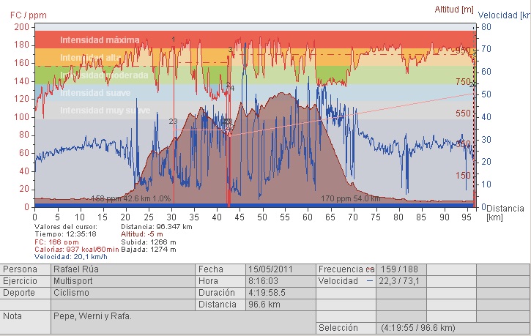This screenshot has width=531, height=336.
Task: Click the 'Ciclismo' sport field
Action: click(123, 293)
